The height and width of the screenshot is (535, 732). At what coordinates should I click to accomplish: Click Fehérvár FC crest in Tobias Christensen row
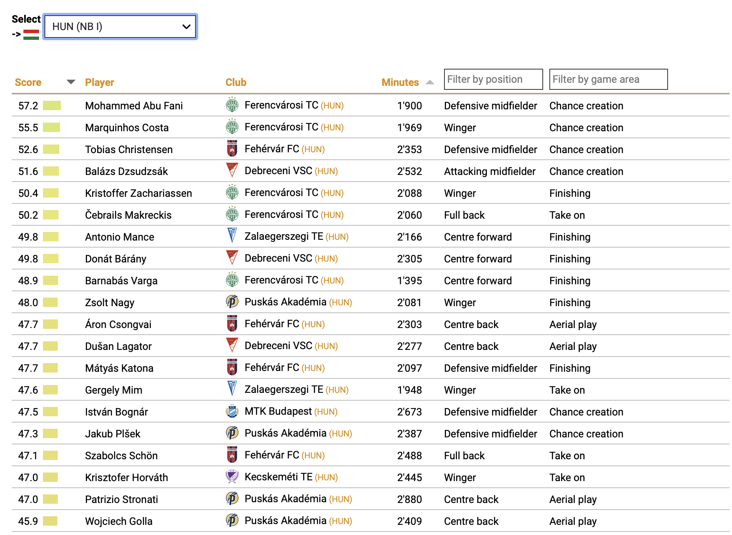click(232, 148)
